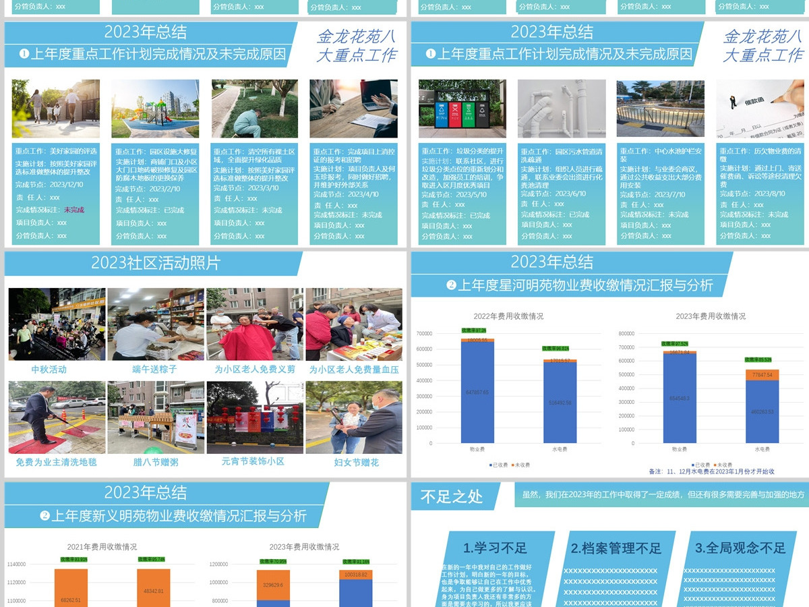Image resolution: width=809 pixels, height=607 pixels.
Task: Select the 元宵节装饰小区 caption
Action: 253,462
